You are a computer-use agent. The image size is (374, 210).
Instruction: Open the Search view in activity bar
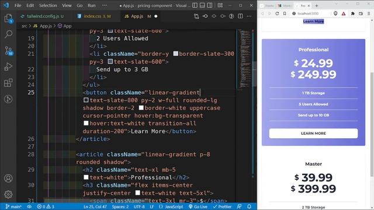pos(8,34)
